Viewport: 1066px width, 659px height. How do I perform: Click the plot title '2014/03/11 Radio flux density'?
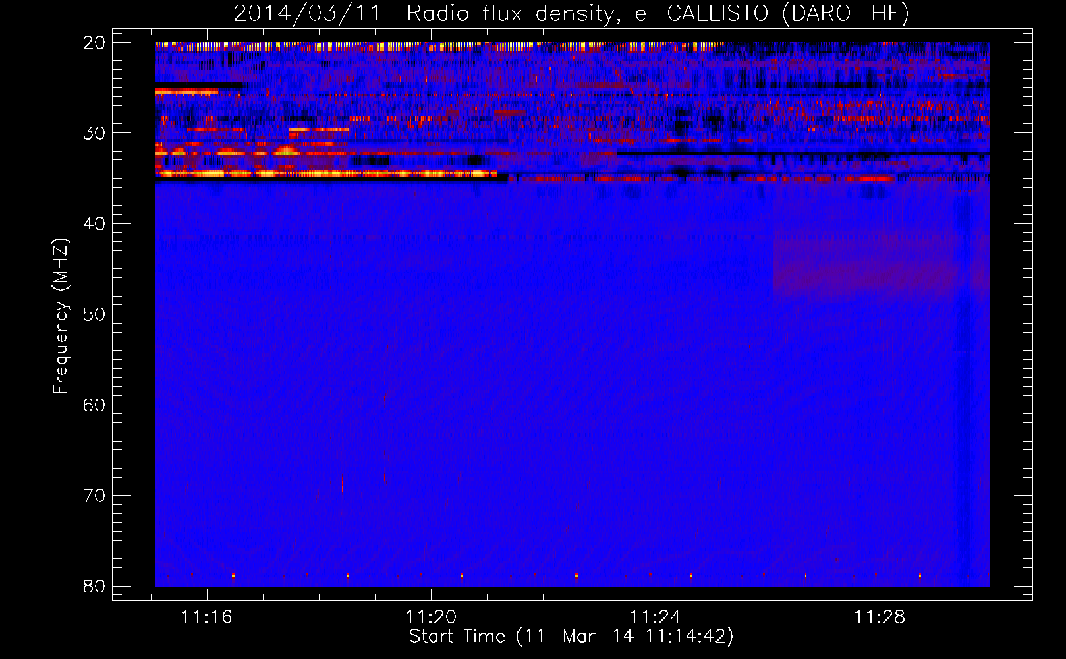(571, 13)
